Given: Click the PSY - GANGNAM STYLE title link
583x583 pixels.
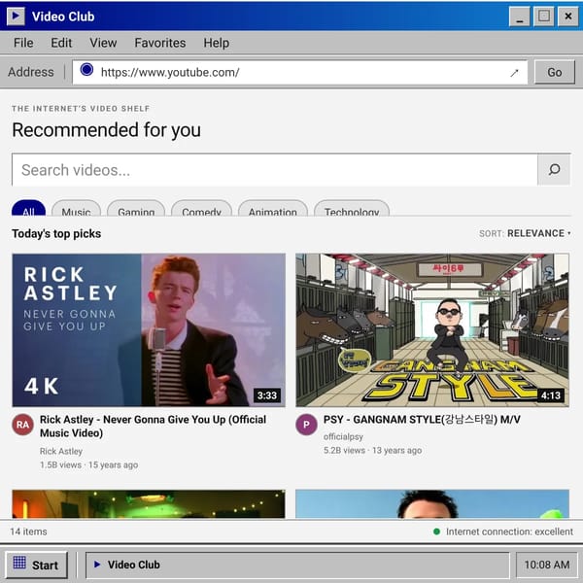Looking at the screenshot, I should point(422,420).
